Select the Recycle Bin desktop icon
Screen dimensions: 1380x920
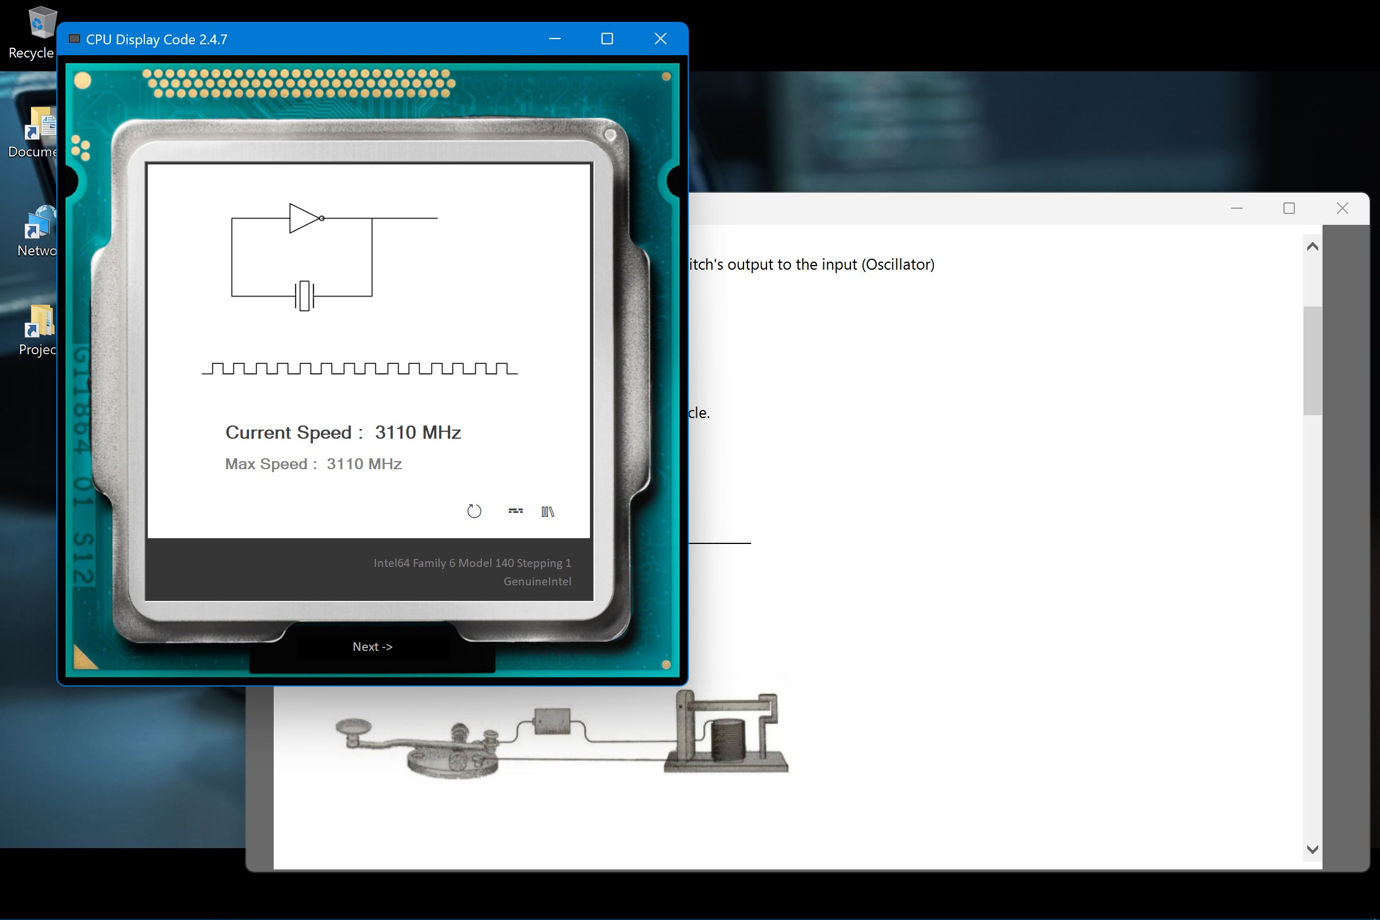click(x=40, y=24)
